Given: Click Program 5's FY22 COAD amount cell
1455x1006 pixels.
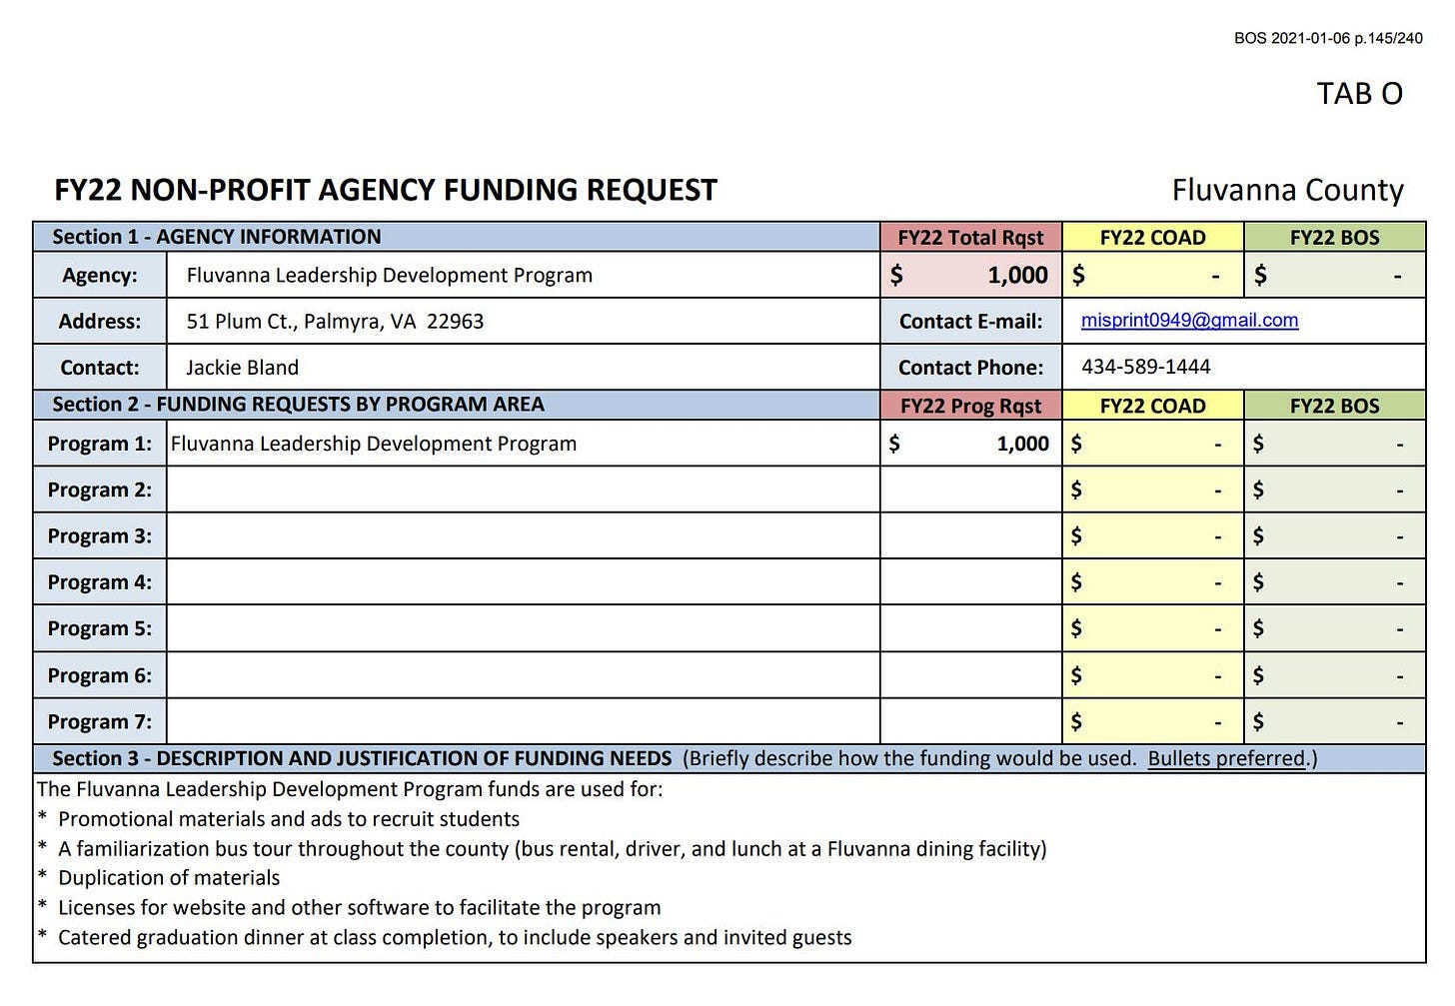Looking at the screenshot, I should 1152,628.
